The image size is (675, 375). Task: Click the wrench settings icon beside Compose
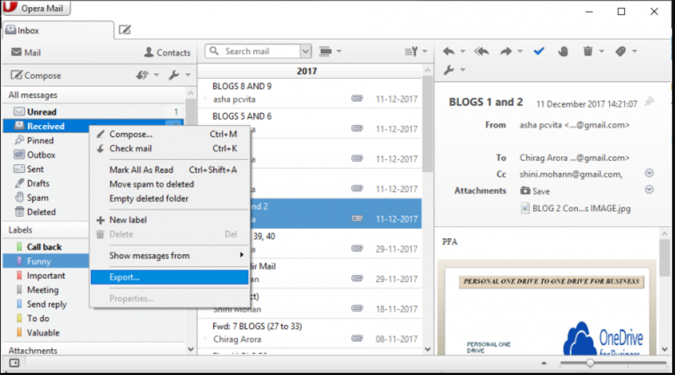(174, 75)
